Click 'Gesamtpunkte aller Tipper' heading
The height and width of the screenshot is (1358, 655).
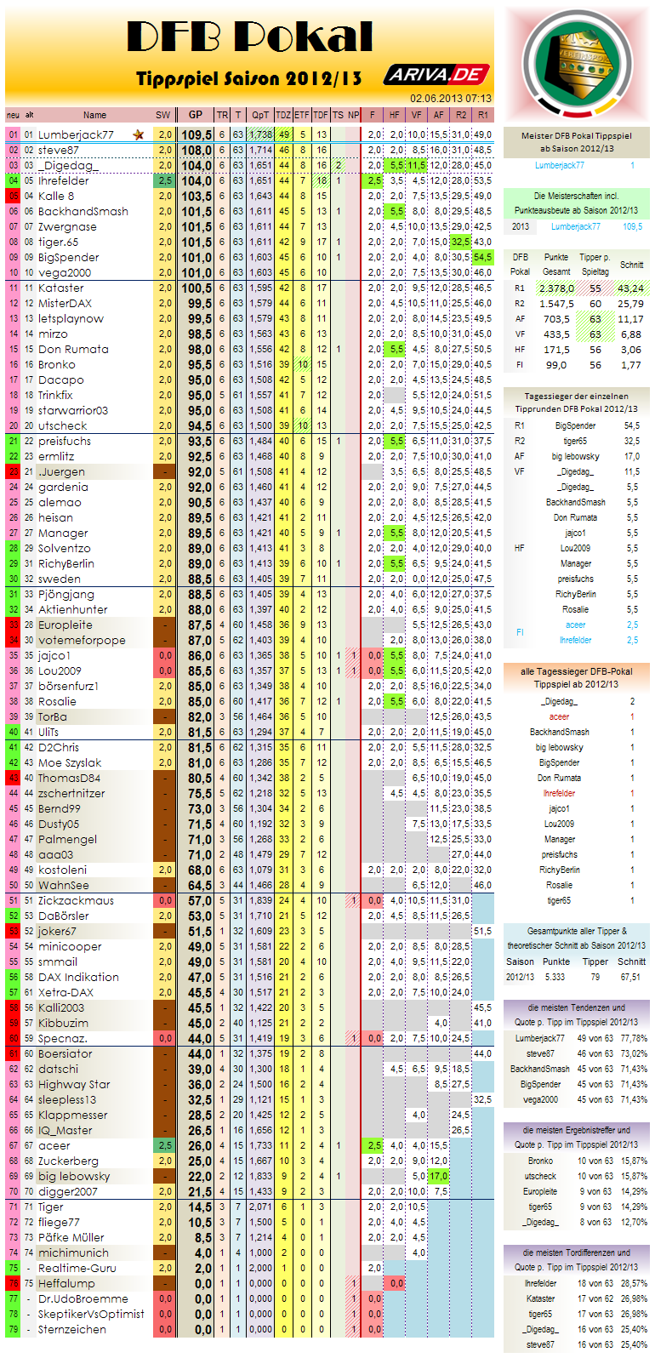click(x=576, y=938)
